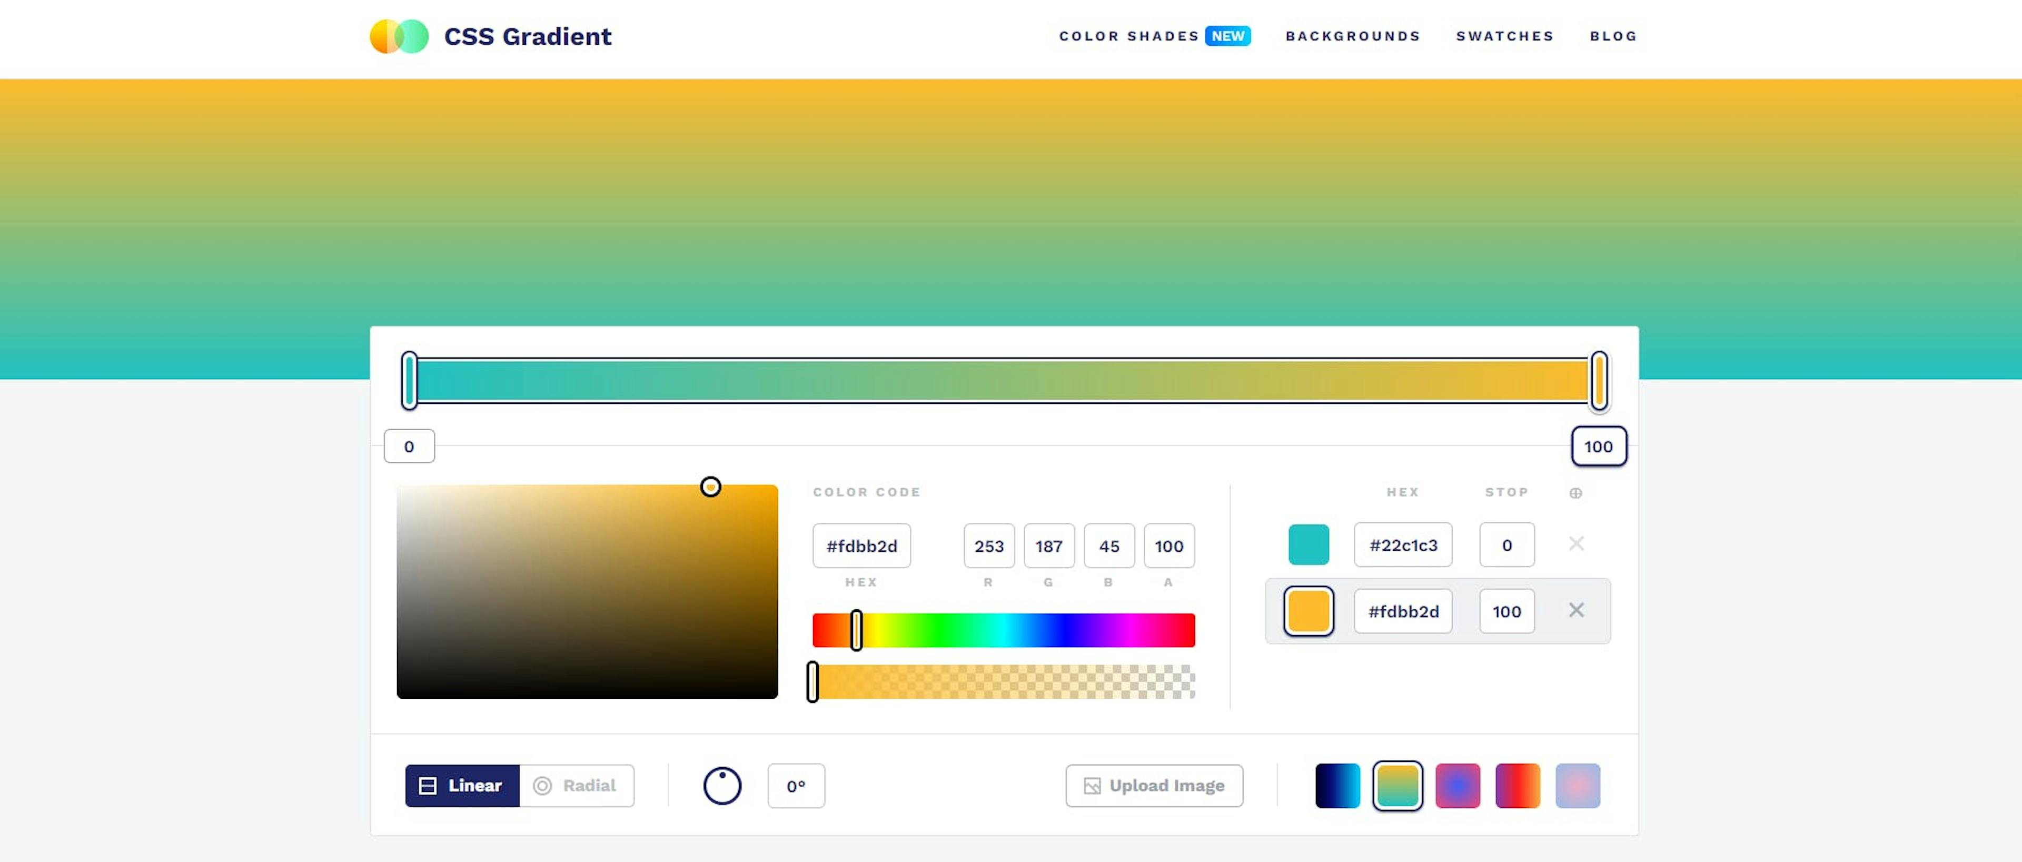
Task: Select the red-orange preset gradient swatch
Action: click(1517, 785)
